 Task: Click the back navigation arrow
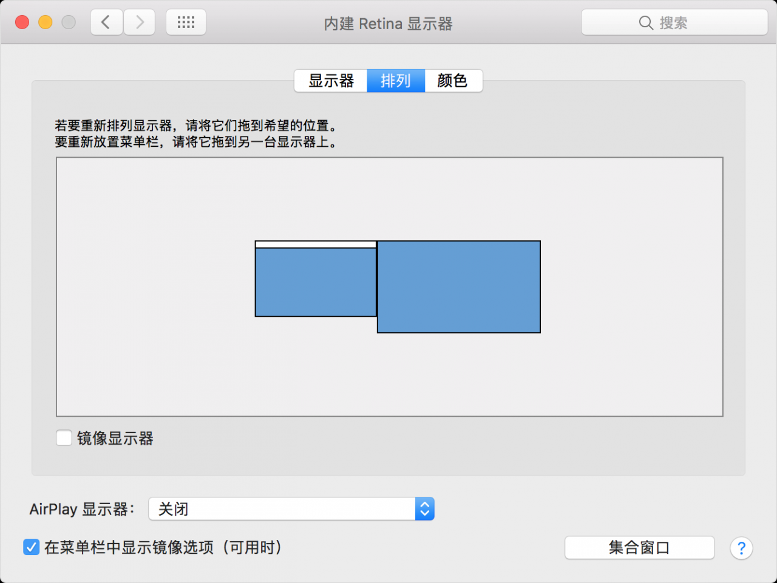[x=106, y=22]
